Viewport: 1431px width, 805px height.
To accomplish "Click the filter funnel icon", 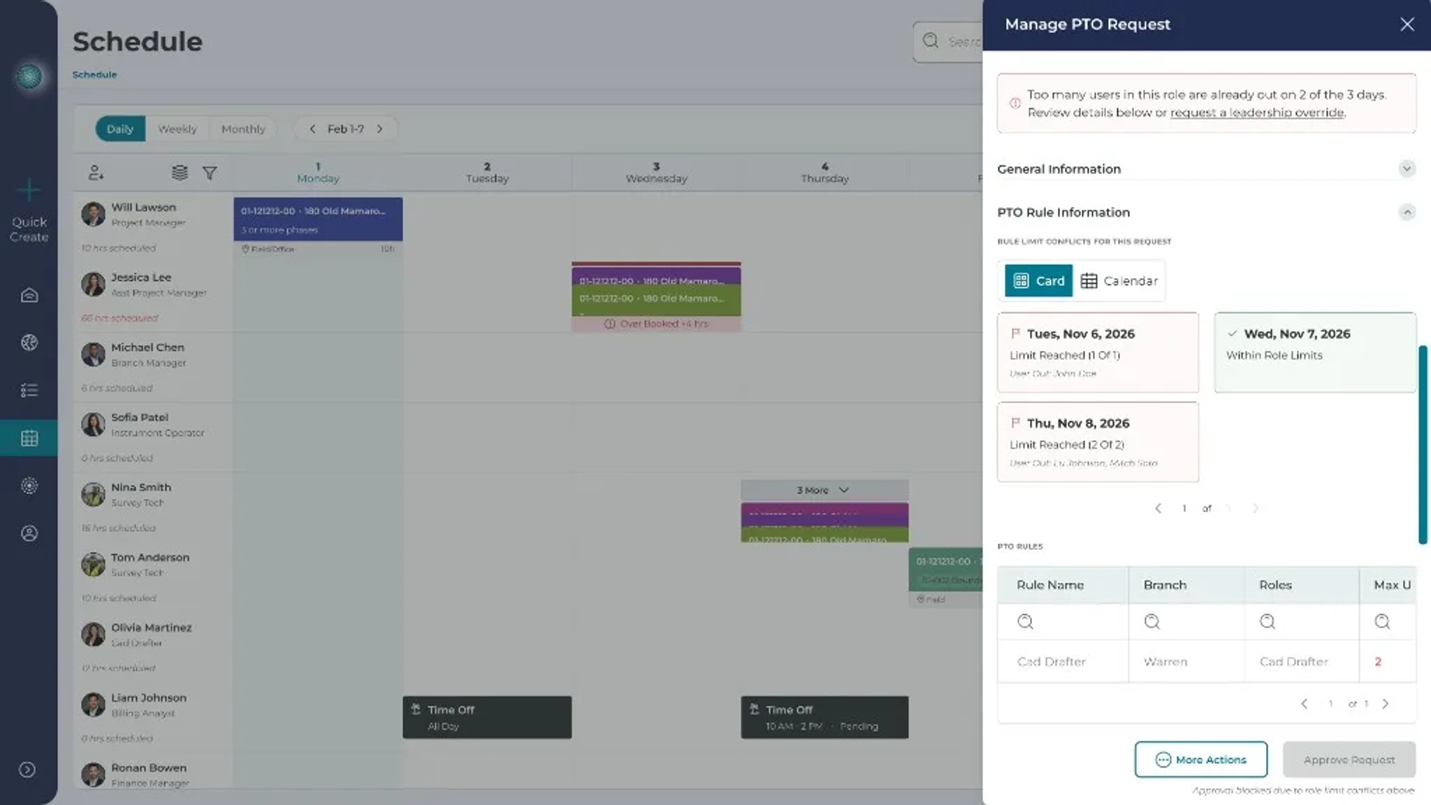I will (209, 173).
